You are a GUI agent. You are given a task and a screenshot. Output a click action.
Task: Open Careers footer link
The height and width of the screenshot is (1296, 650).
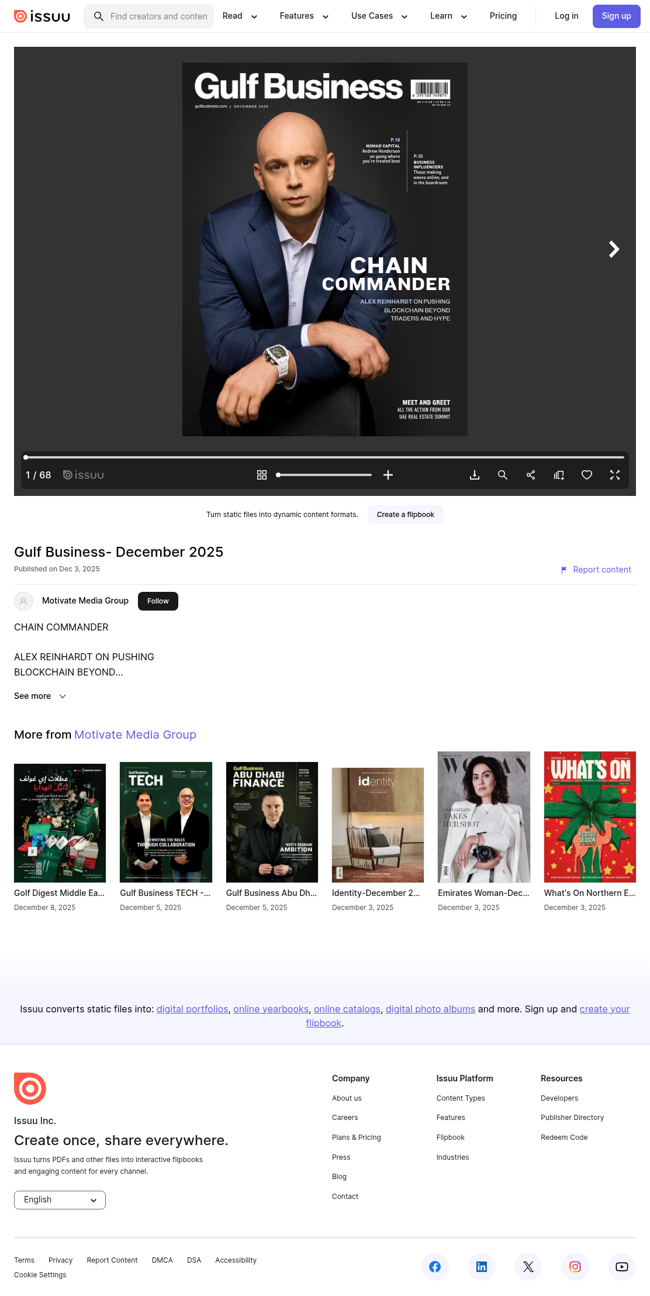[x=345, y=1118]
